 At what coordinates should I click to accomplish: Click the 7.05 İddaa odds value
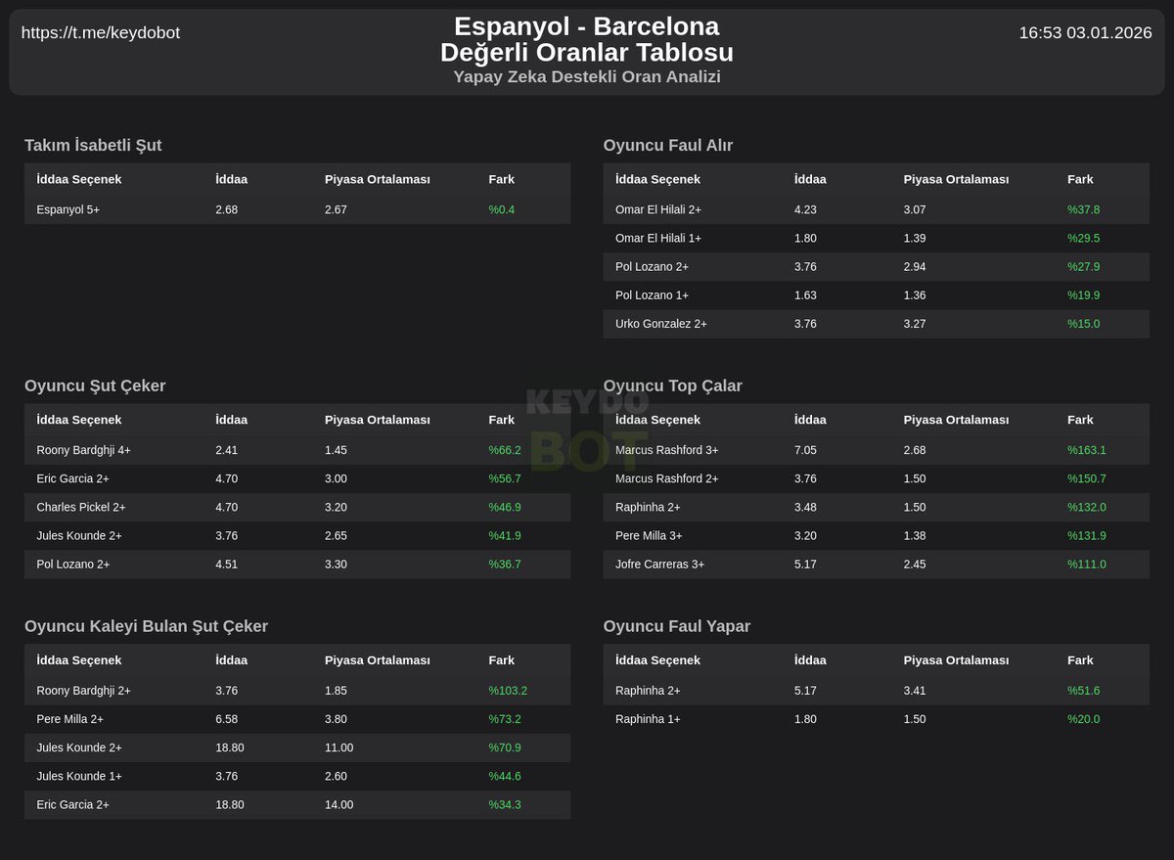point(805,450)
